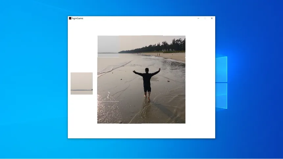283x159 pixels.
Task: Click the top-row tile right of the gray sky tile
Action: click(x=130, y=46)
